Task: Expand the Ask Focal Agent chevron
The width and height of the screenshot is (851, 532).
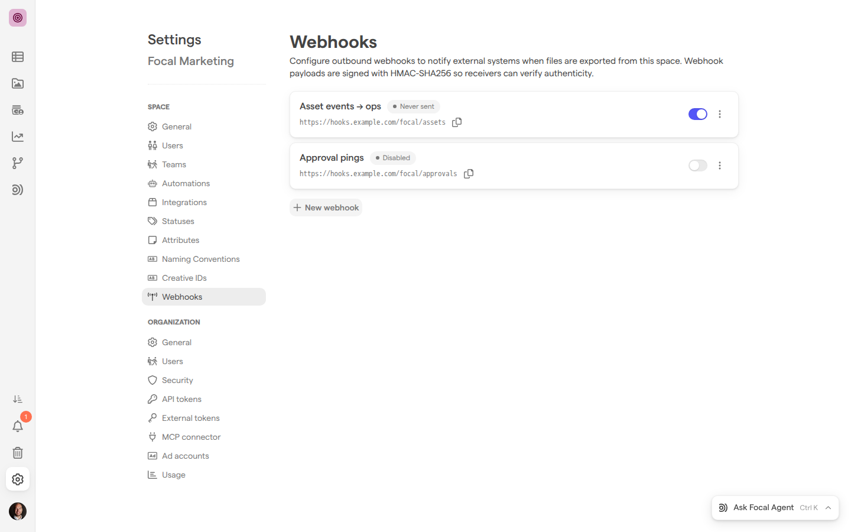Action: (829, 508)
